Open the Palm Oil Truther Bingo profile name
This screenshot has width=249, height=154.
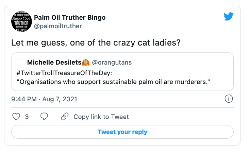click(70, 17)
